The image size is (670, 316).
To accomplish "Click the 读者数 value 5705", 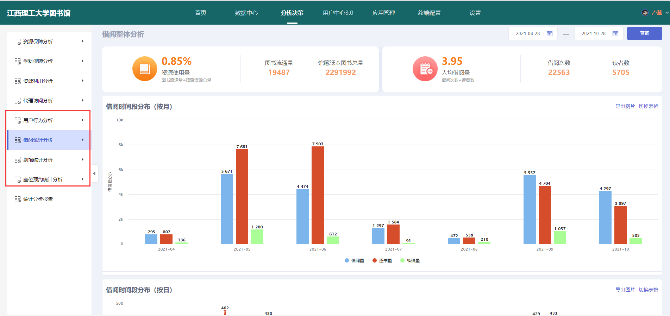I will tap(621, 72).
